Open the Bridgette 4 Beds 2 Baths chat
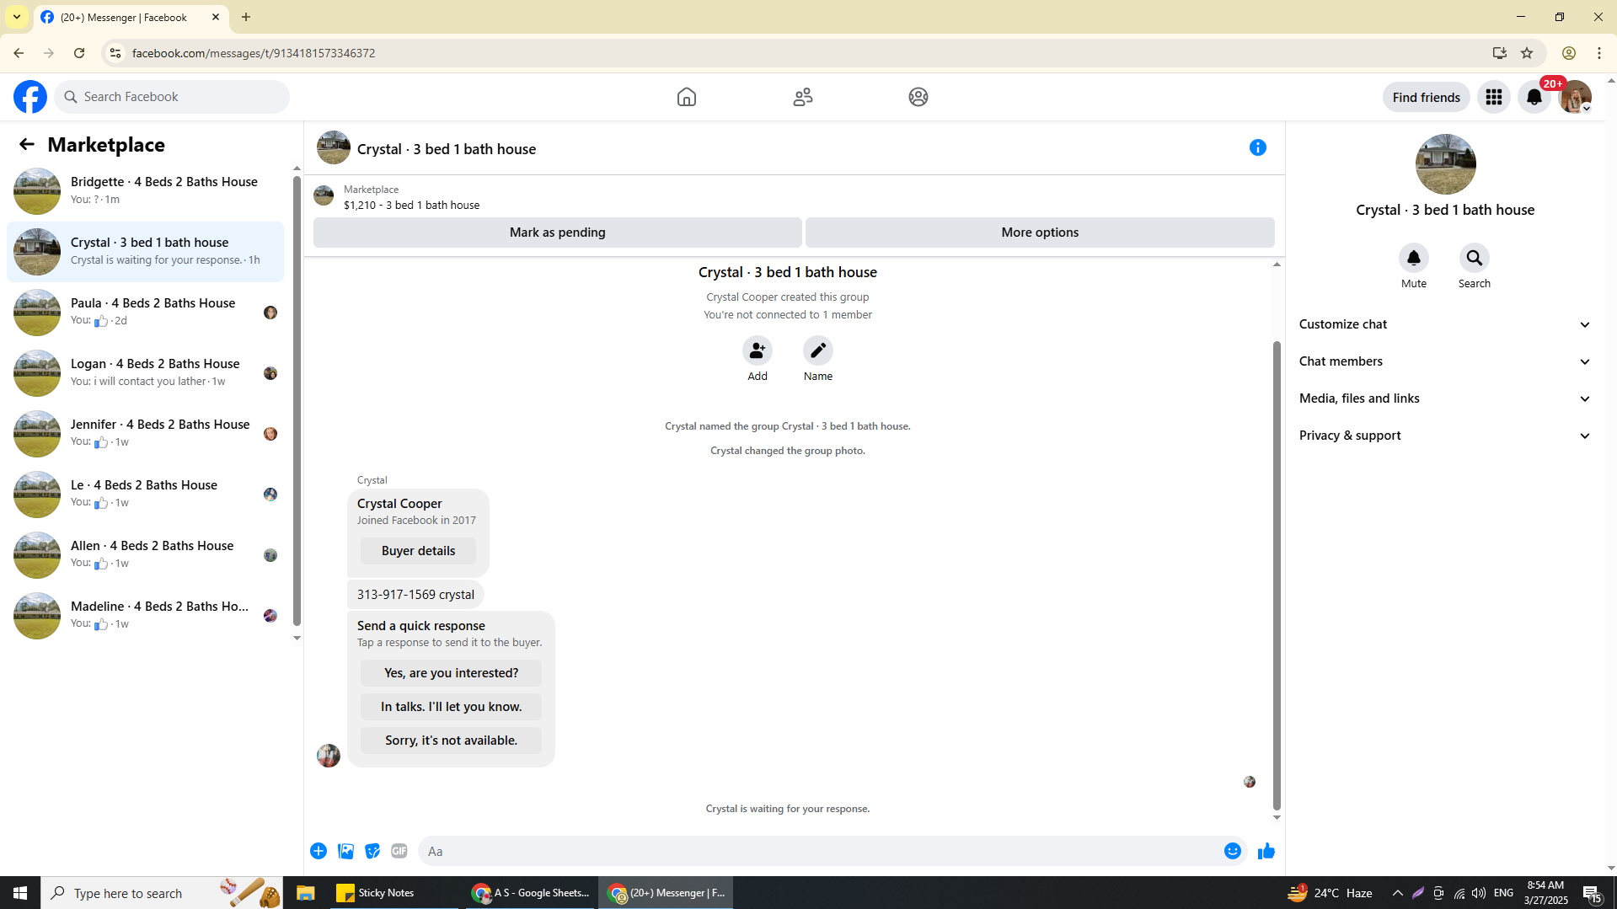Viewport: 1617px width, 909px height. (x=146, y=191)
